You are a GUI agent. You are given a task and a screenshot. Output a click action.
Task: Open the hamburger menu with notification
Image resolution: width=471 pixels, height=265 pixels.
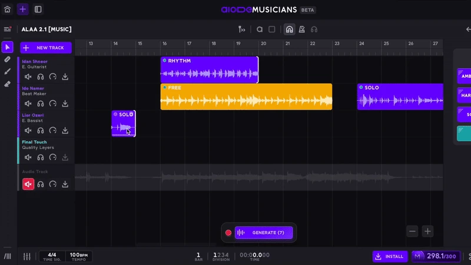pyautogui.click(x=7, y=29)
